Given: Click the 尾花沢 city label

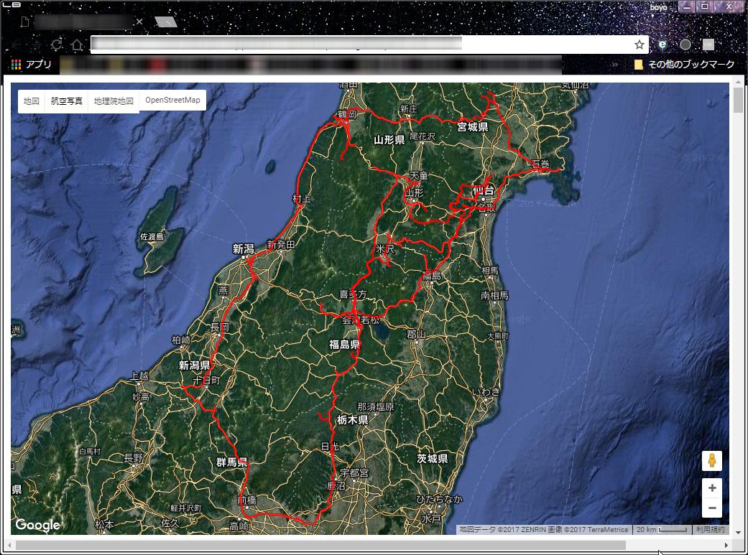Looking at the screenshot, I should (x=423, y=136).
